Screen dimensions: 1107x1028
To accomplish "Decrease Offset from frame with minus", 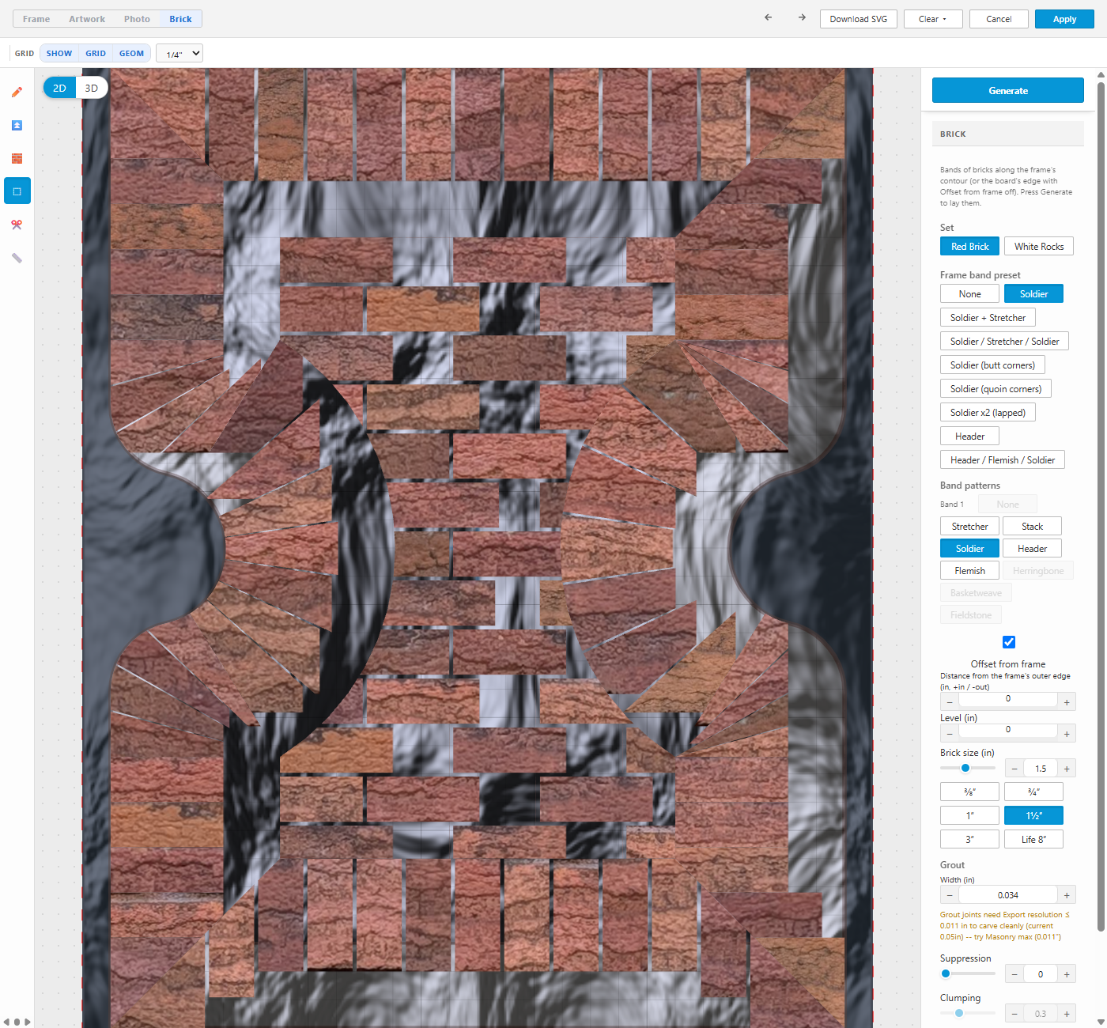I will pos(950,702).
